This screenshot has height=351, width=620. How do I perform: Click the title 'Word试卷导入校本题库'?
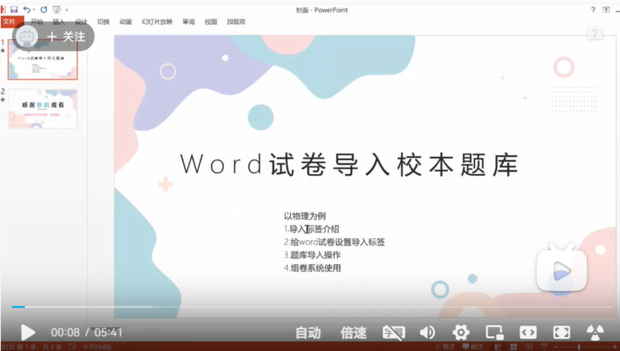(350, 164)
